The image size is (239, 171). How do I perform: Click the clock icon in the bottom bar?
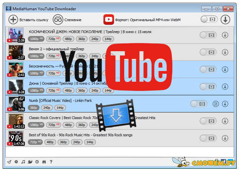point(37,162)
